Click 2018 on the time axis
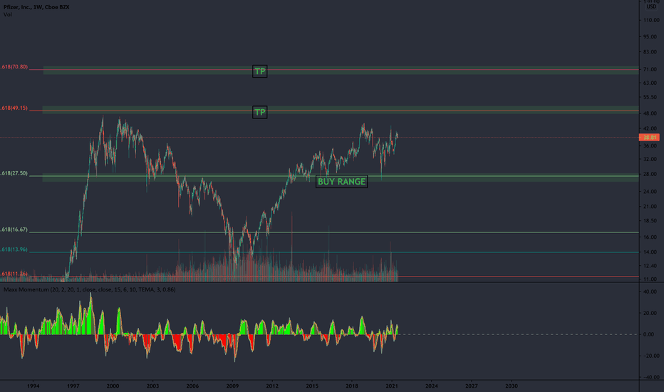The height and width of the screenshot is (392, 664). pyautogui.click(x=352, y=386)
